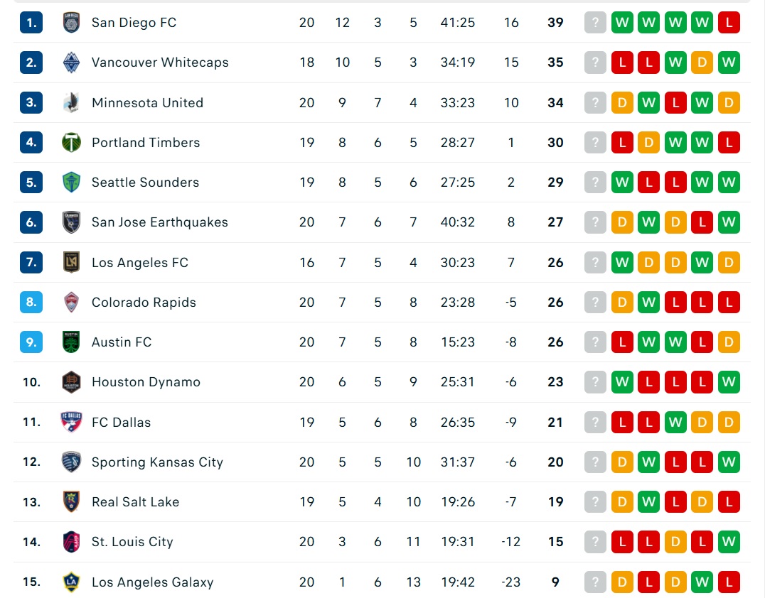765x598 pixels.
Task: Click the Minnesota United loon logo
Action: point(71,103)
